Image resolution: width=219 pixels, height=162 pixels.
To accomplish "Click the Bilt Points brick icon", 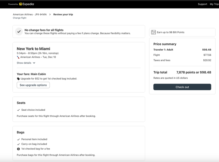I will (x=153, y=32).
